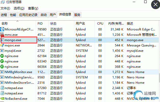This screenshot has width=160, height=102.
Task: Click PID value 9560
Action: (41, 77)
